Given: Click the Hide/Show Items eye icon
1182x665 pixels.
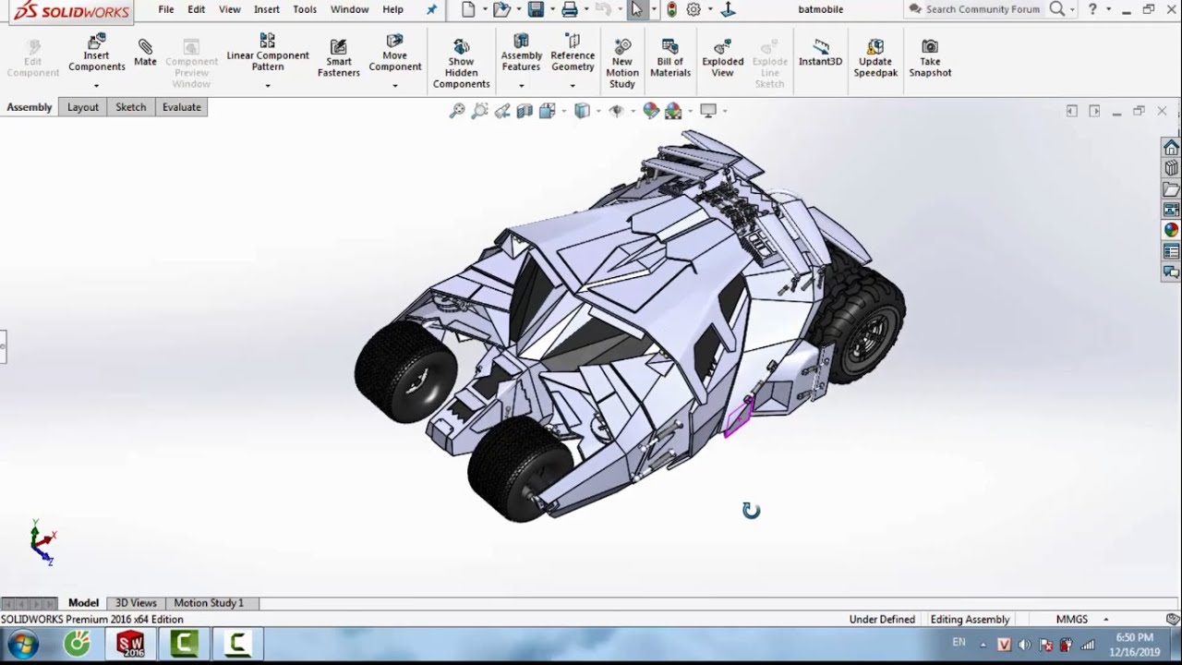Looking at the screenshot, I should 615,111.
